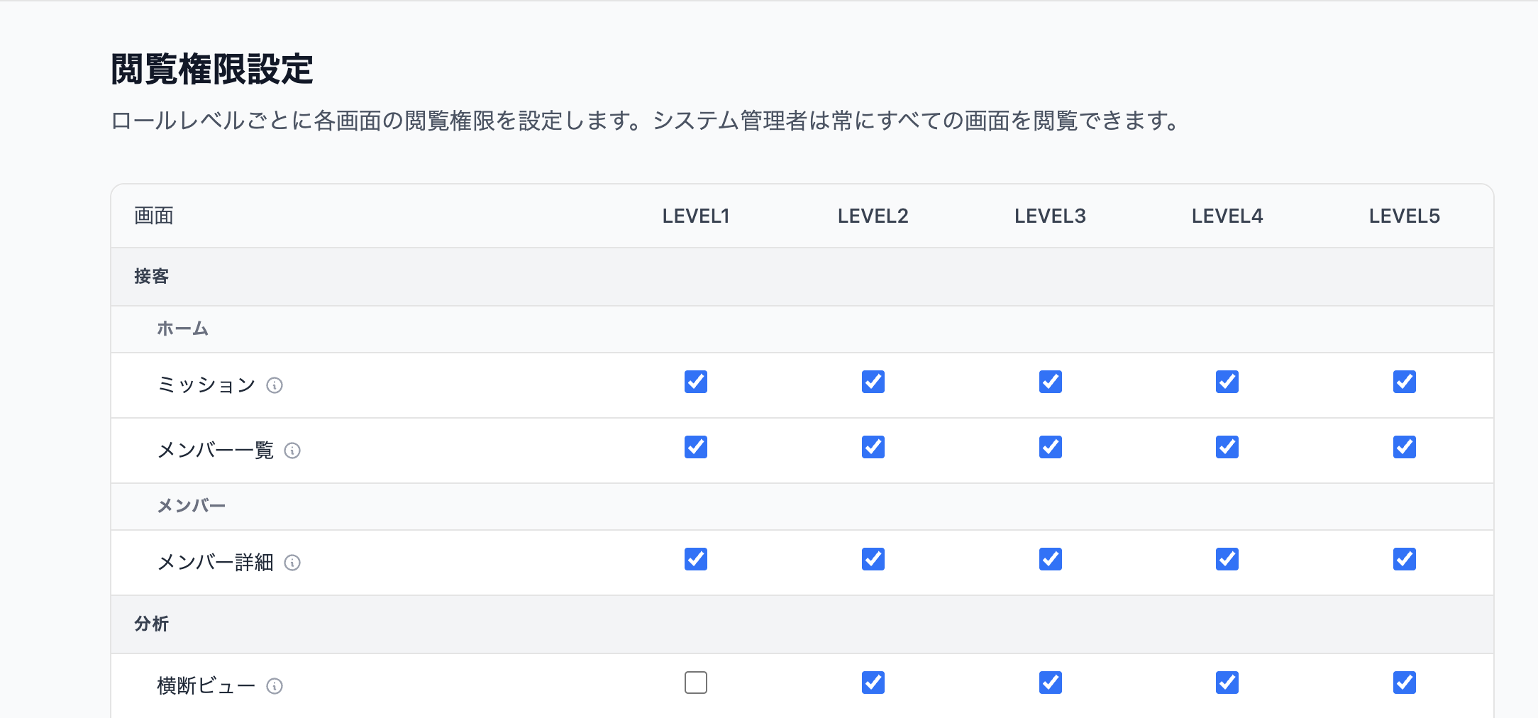The width and height of the screenshot is (1538, 718).
Task: Click the LEVEL1 column header
Action: click(x=696, y=216)
